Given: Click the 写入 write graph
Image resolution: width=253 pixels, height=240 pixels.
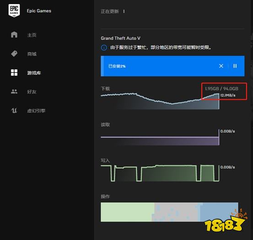Looking at the screenshot, I should (x=160, y=173).
